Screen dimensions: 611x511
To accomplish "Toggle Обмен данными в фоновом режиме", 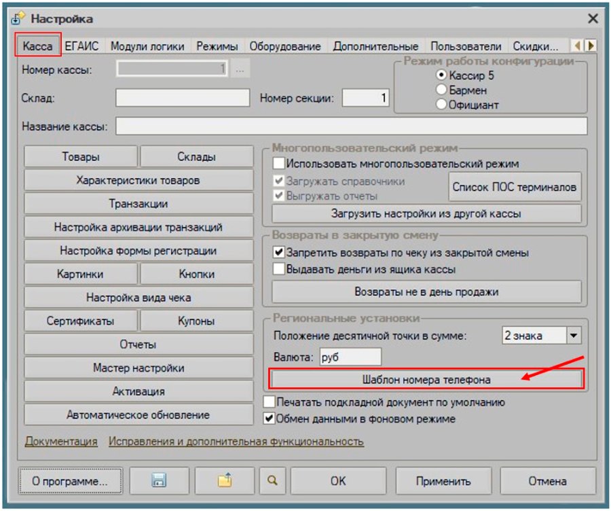I will (x=269, y=419).
